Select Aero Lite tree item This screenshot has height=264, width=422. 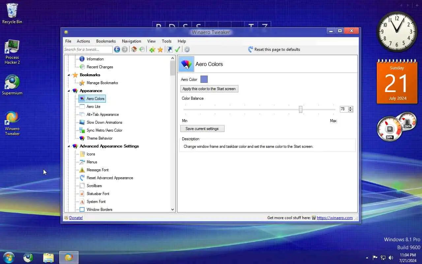pos(93,107)
